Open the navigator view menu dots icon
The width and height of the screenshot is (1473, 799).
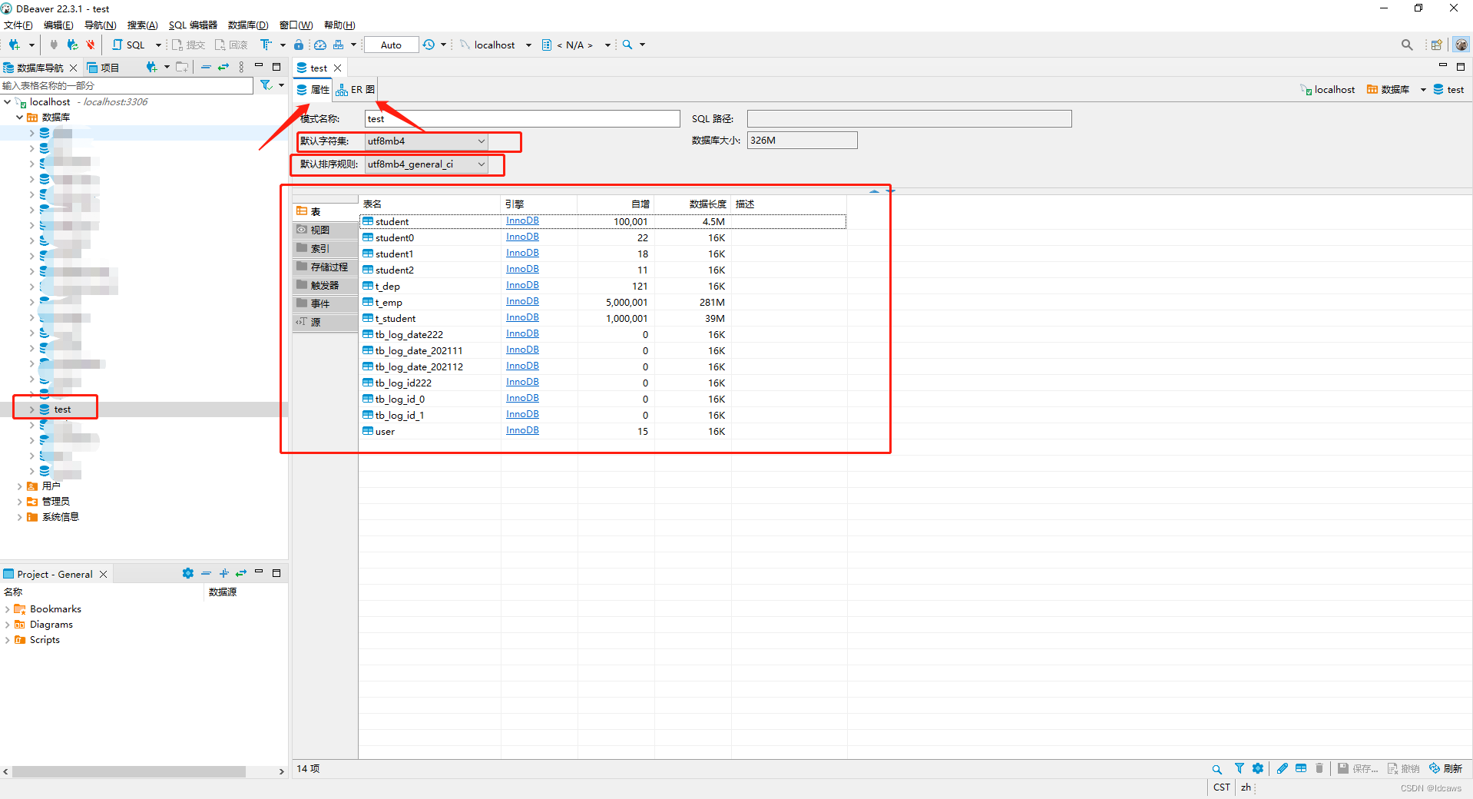[x=241, y=67]
